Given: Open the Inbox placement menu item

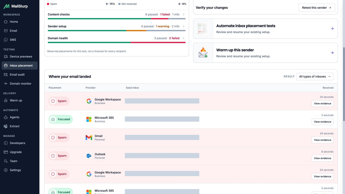Looking at the screenshot, I should coord(19,66).
